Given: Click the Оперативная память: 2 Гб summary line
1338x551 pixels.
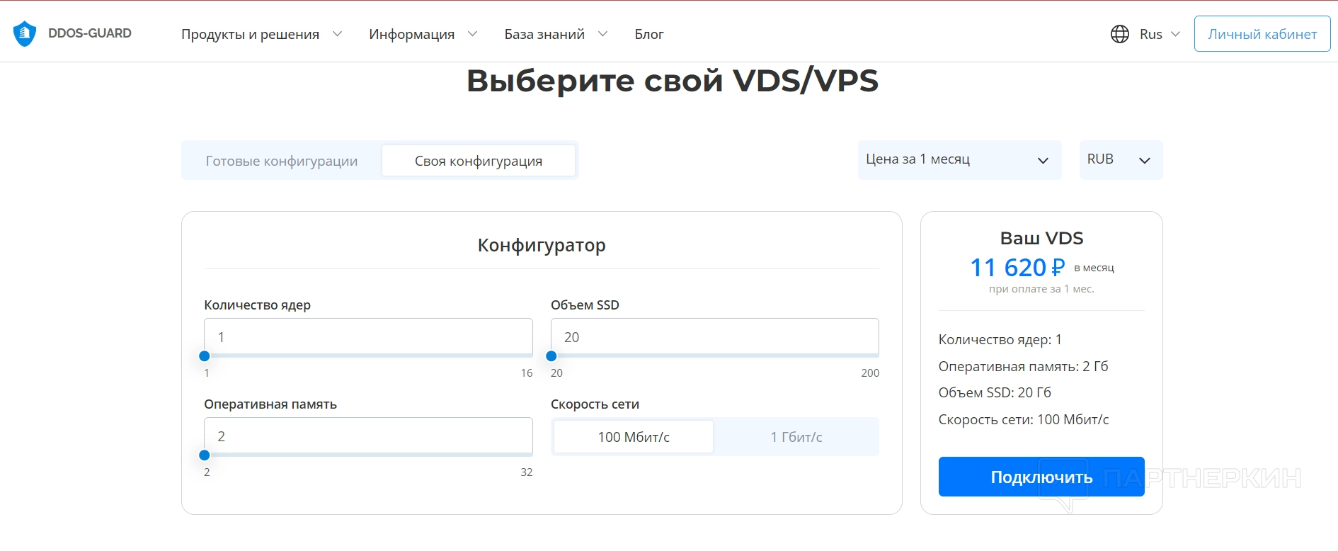Looking at the screenshot, I should tap(1023, 366).
